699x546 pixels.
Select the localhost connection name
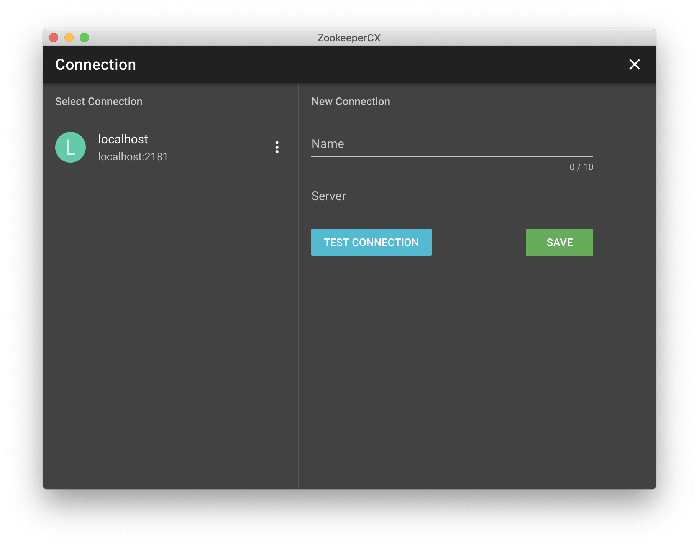point(123,139)
